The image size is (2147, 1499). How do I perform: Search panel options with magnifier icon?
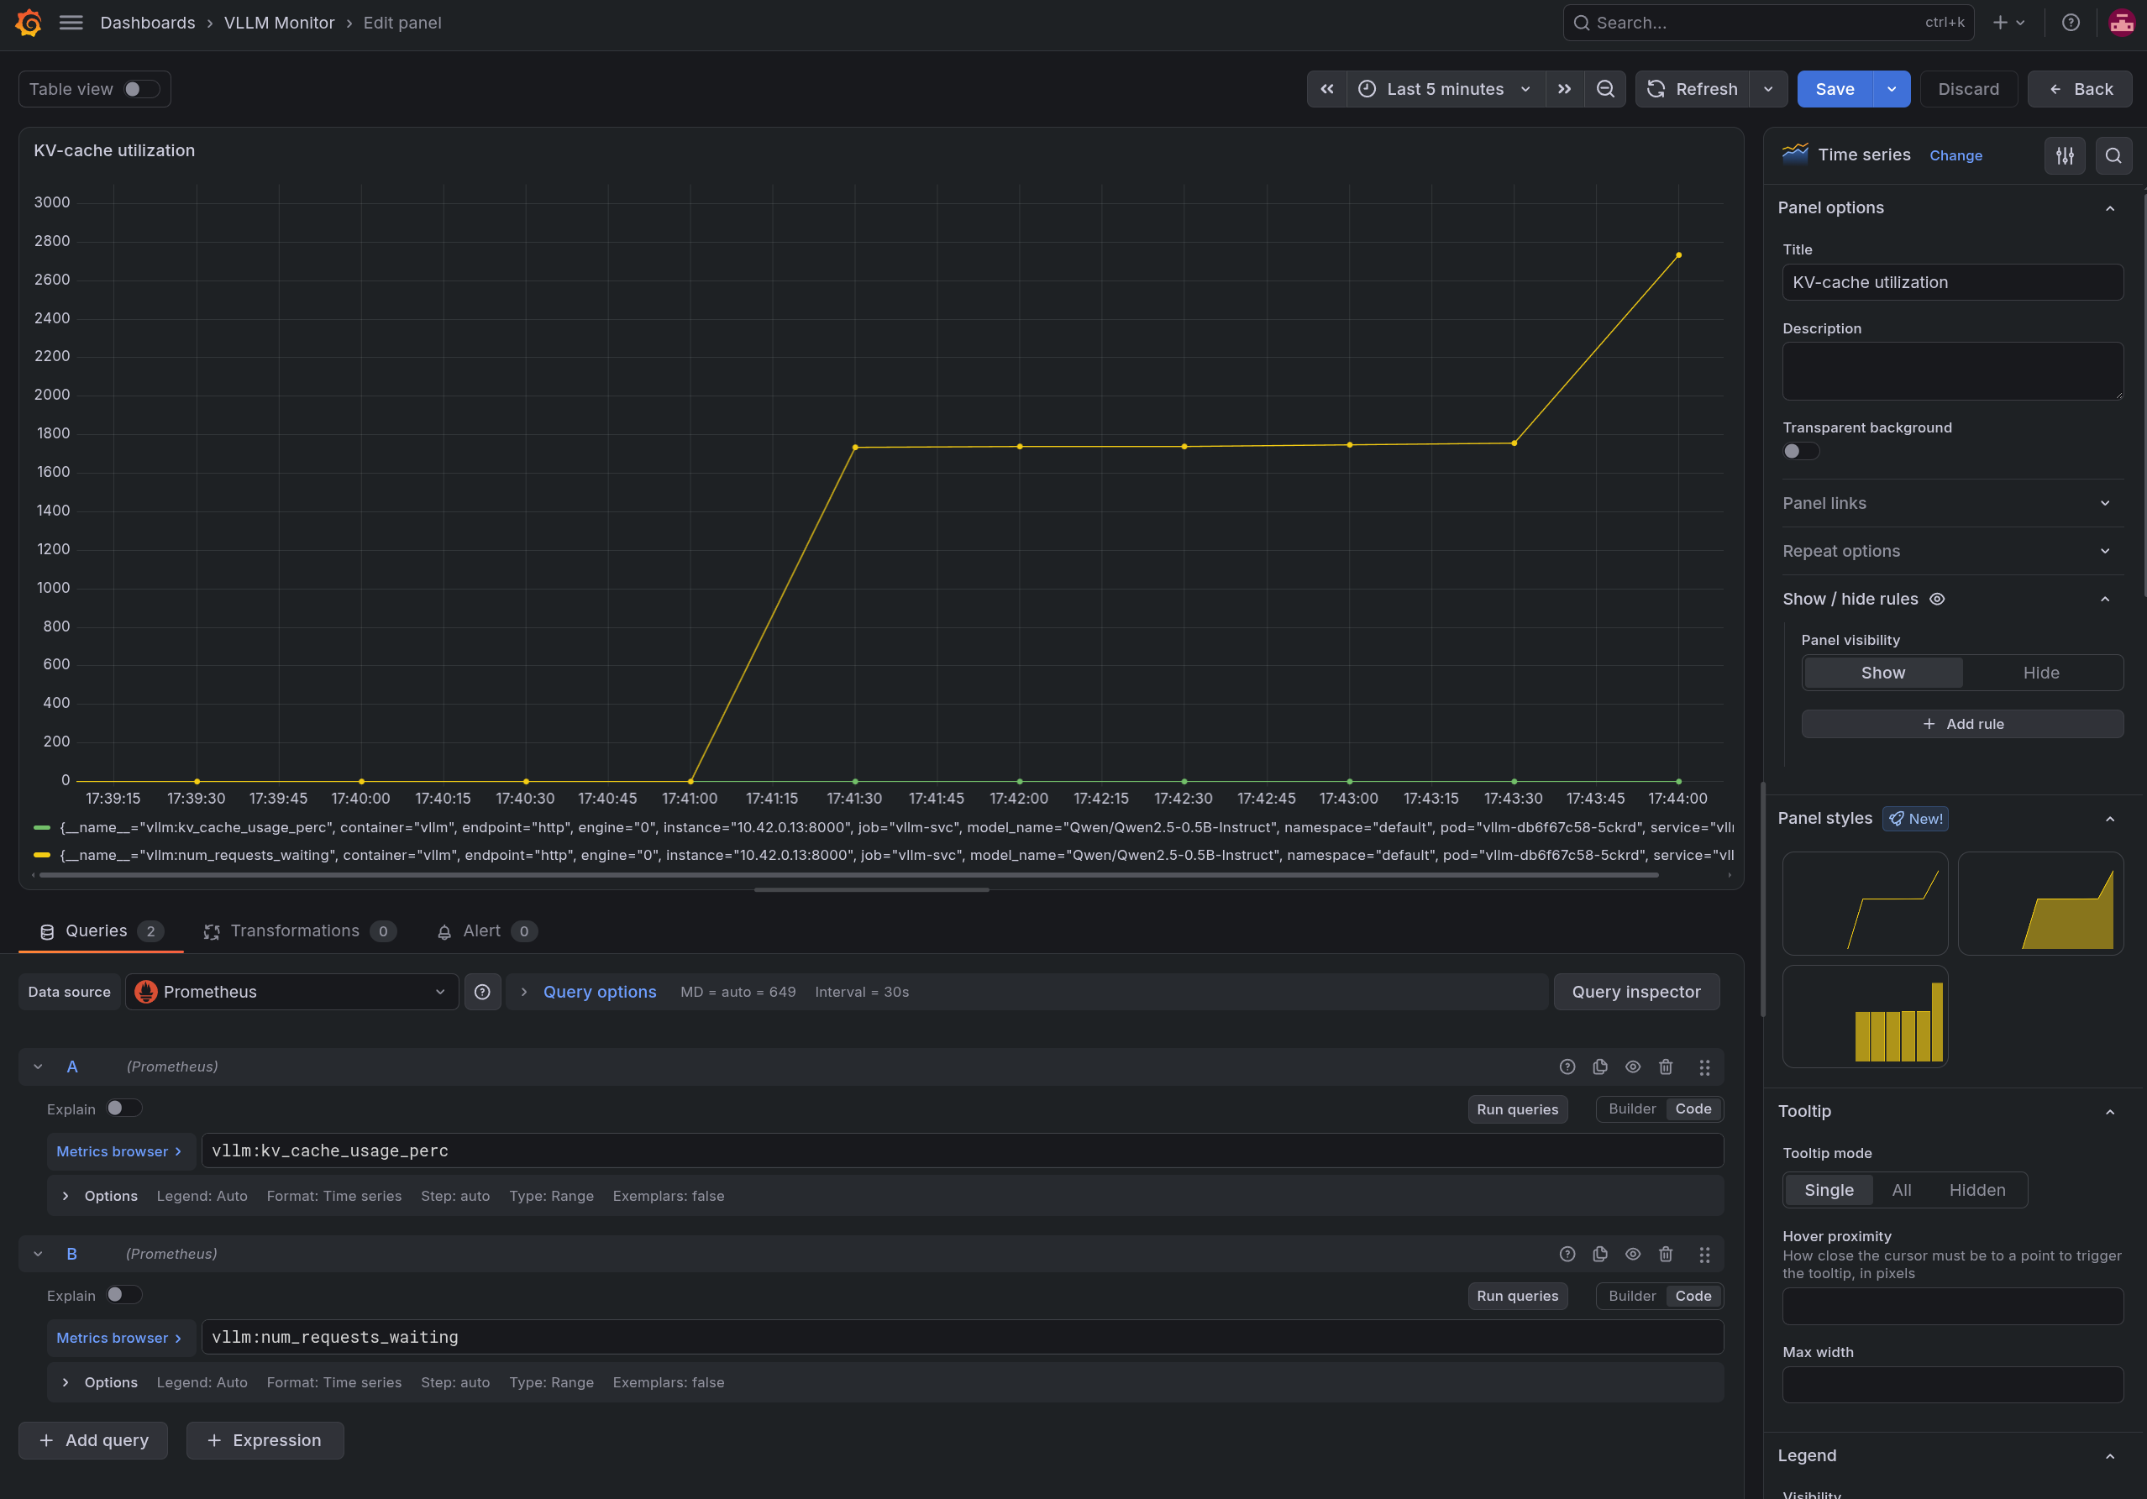2113,155
